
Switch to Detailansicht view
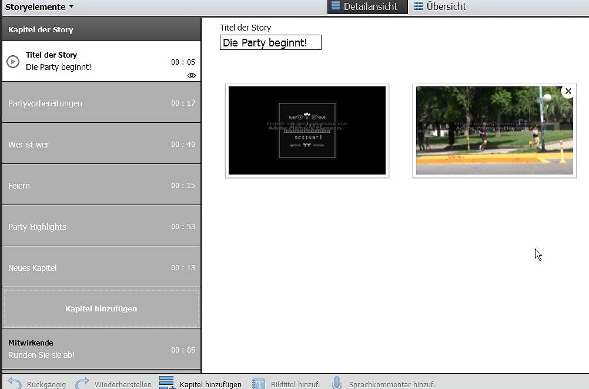pos(367,7)
